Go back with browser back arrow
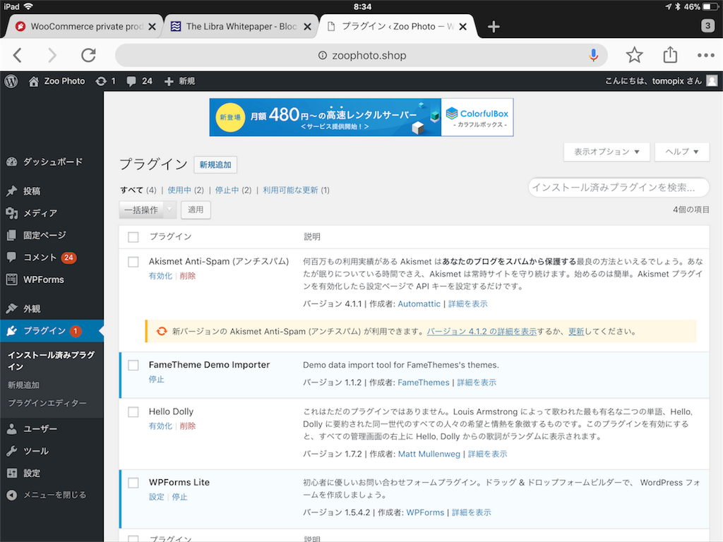This screenshot has height=542, width=723. click(x=18, y=55)
